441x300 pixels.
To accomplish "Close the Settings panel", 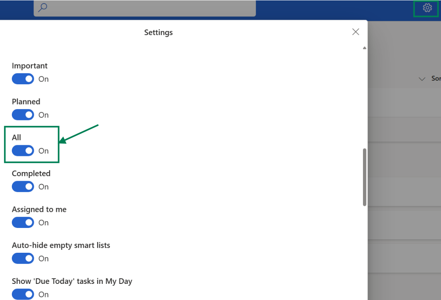I will pos(355,32).
